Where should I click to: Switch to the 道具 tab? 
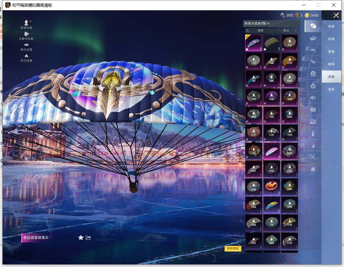tap(331, 89)
